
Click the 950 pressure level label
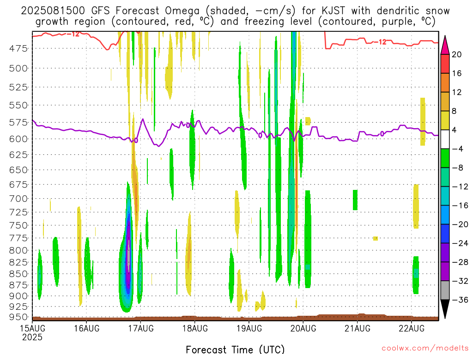tap(18, 317)
